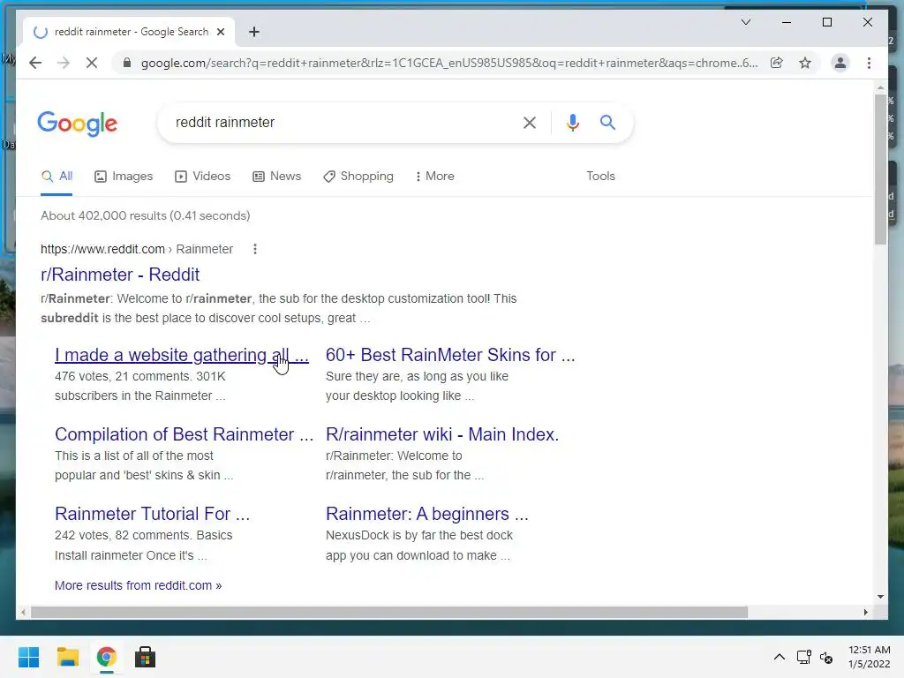Click horizontal scrollbar left arrow
Screen dimensions: 904x678
coord(22,613)
